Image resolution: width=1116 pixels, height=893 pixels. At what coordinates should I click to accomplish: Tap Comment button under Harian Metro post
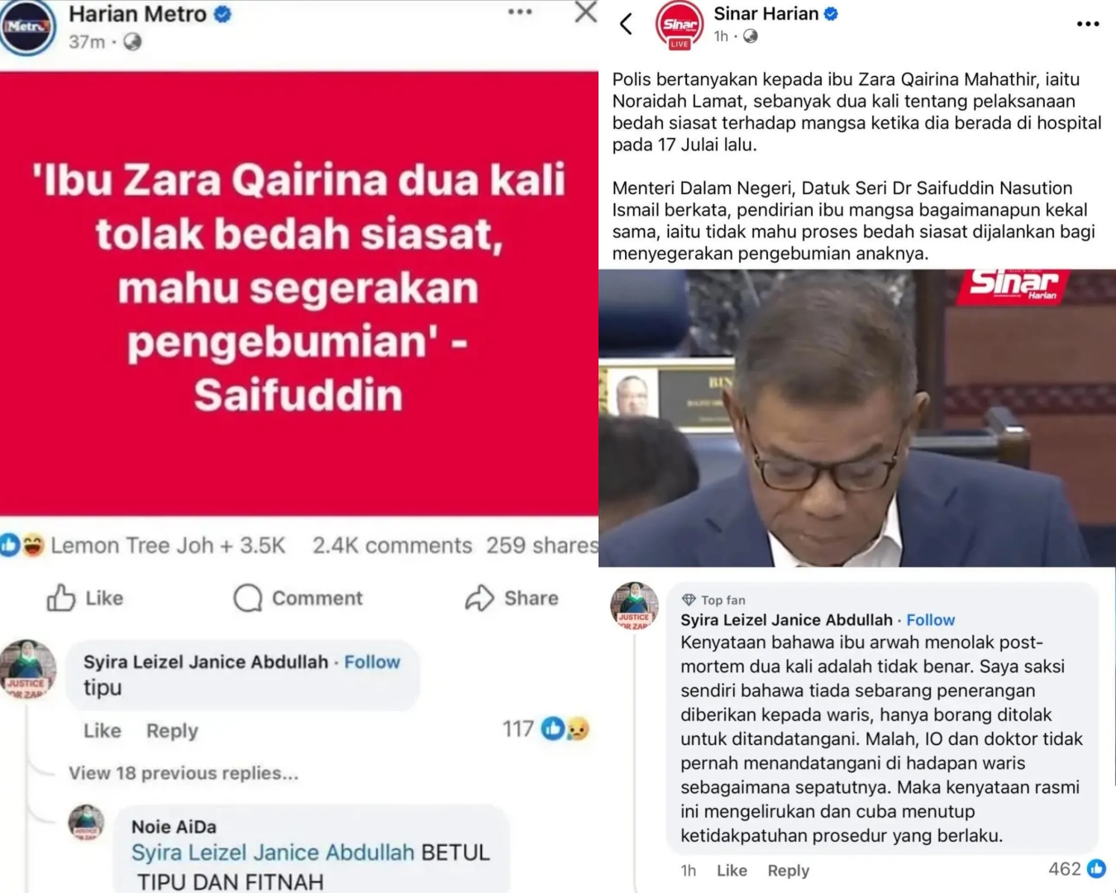(298, 598)
